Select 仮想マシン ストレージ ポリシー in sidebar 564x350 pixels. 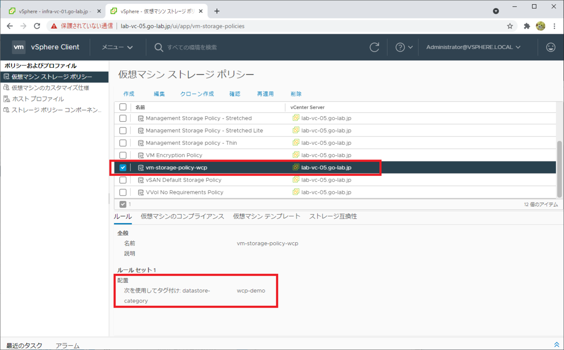point(54,76)
